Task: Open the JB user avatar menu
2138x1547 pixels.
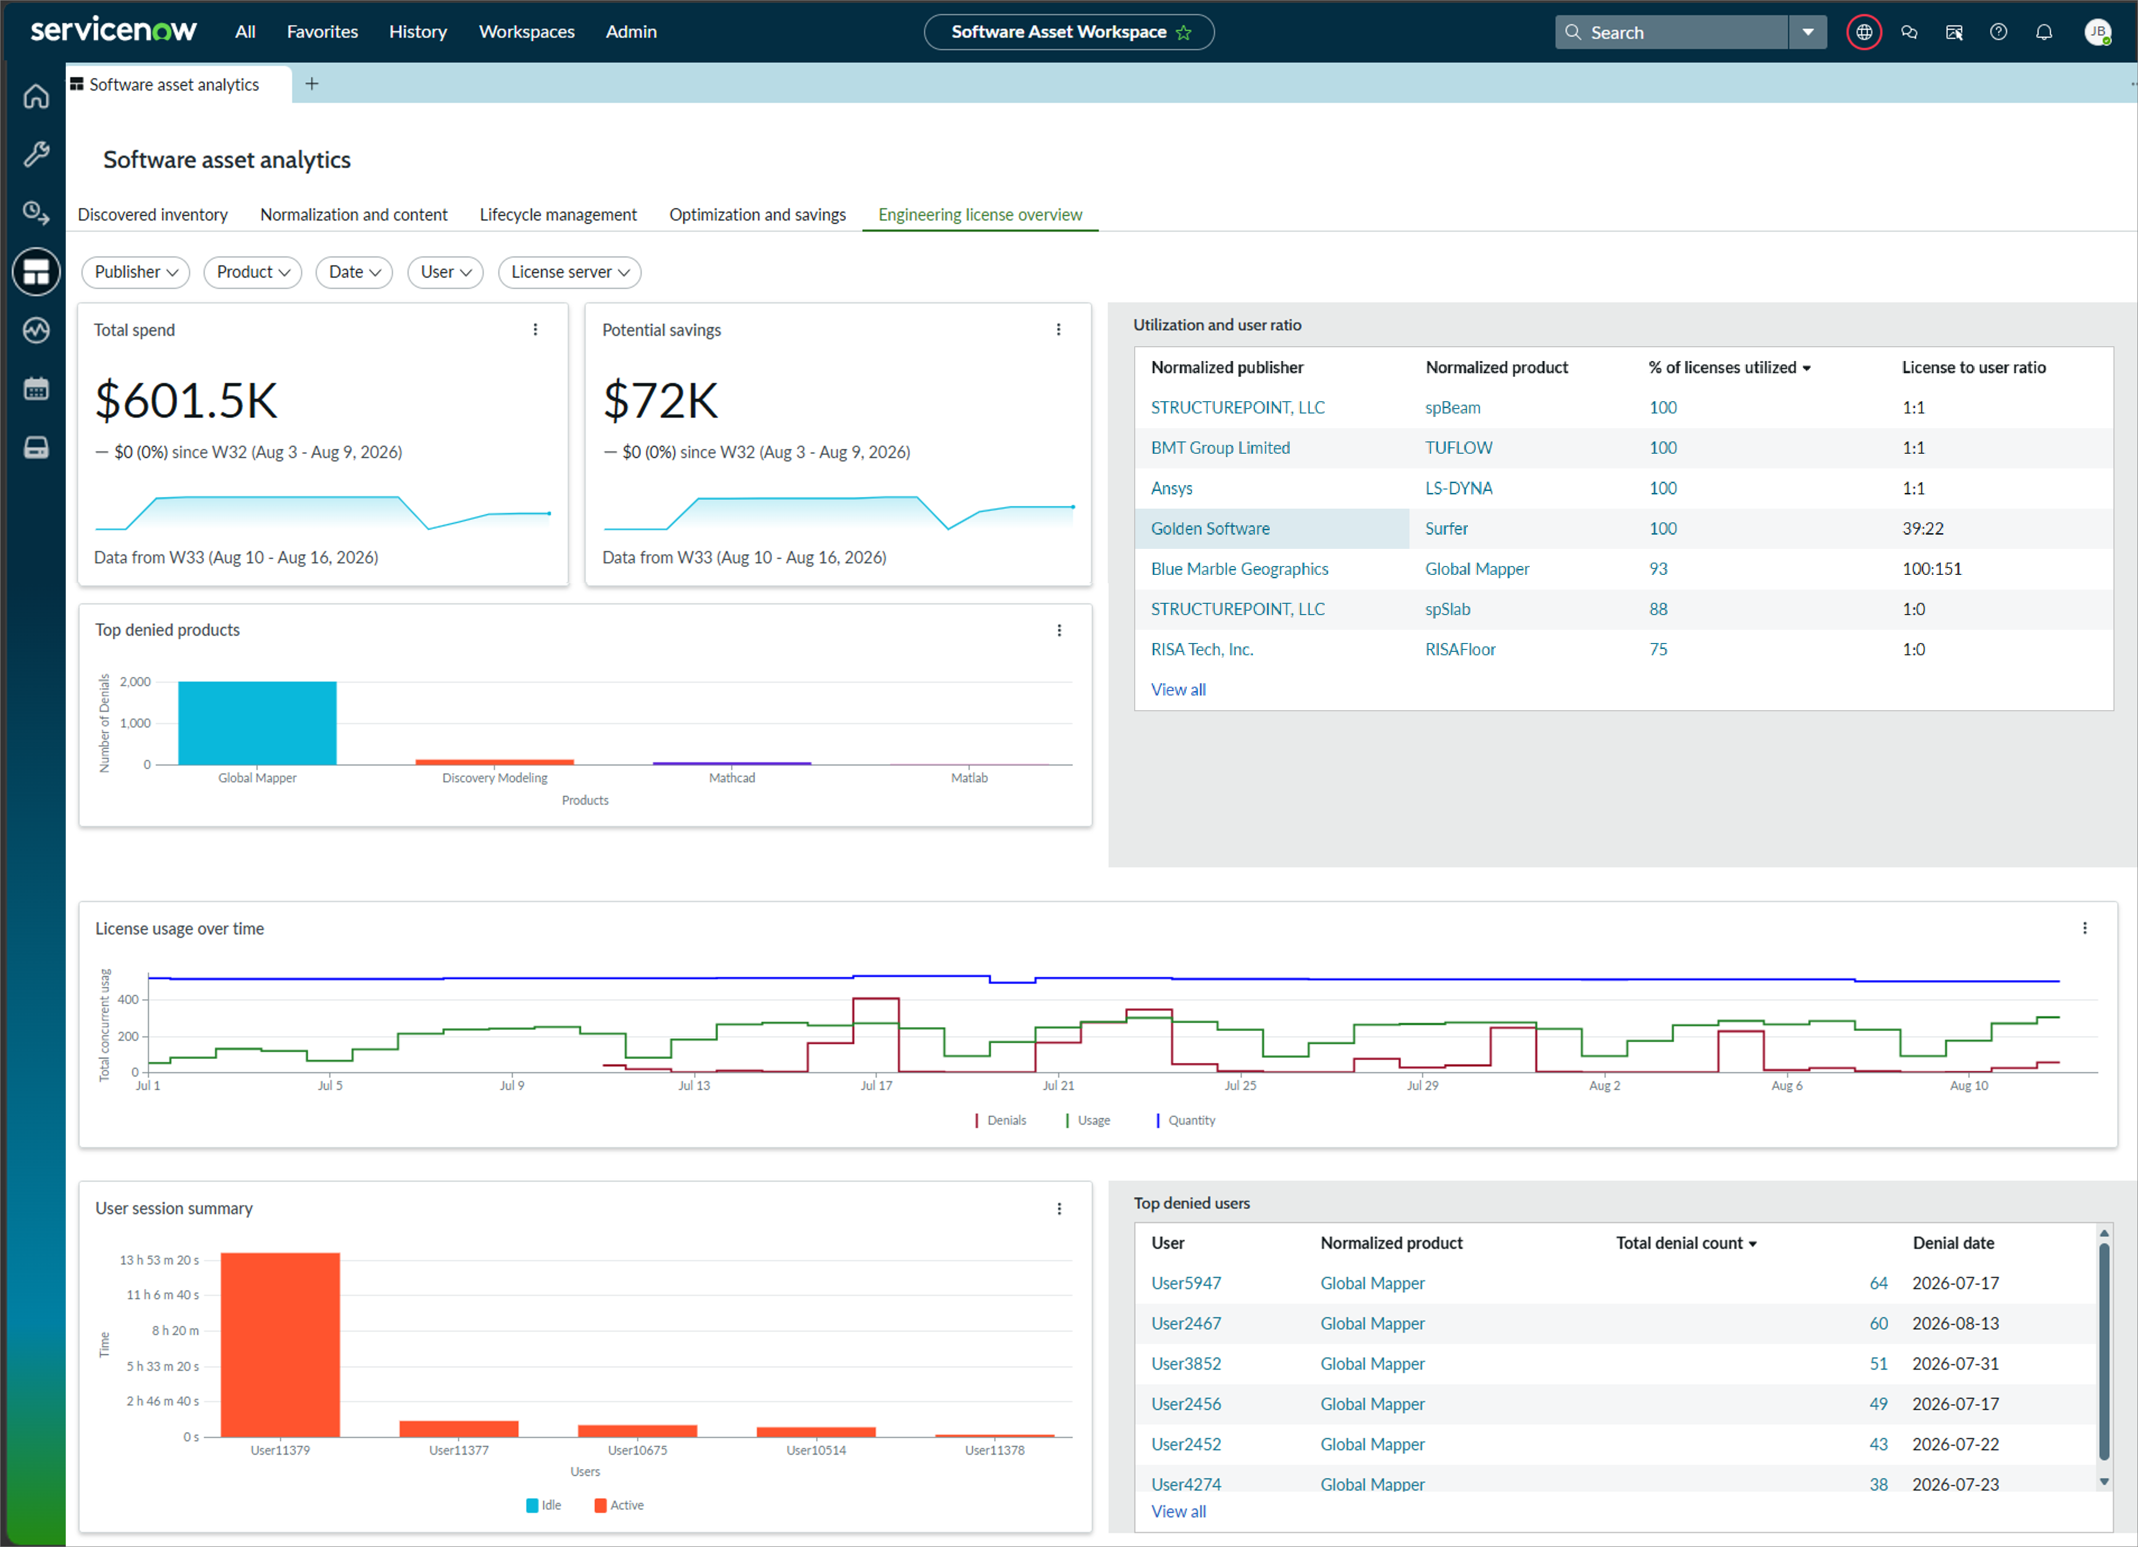Action: pos(2097,32)
